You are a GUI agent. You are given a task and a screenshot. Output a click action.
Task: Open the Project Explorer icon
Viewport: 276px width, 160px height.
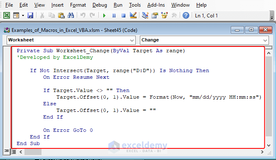(145, 15)
